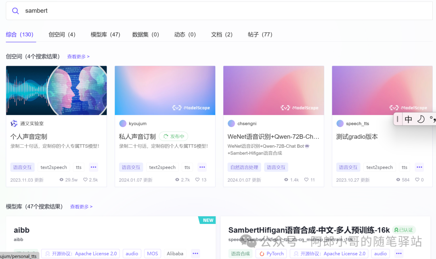Screen dimensions: 436x259
Task: Click the 中 input method indicator
Action: pyautogui.click(x=408, y=119)
